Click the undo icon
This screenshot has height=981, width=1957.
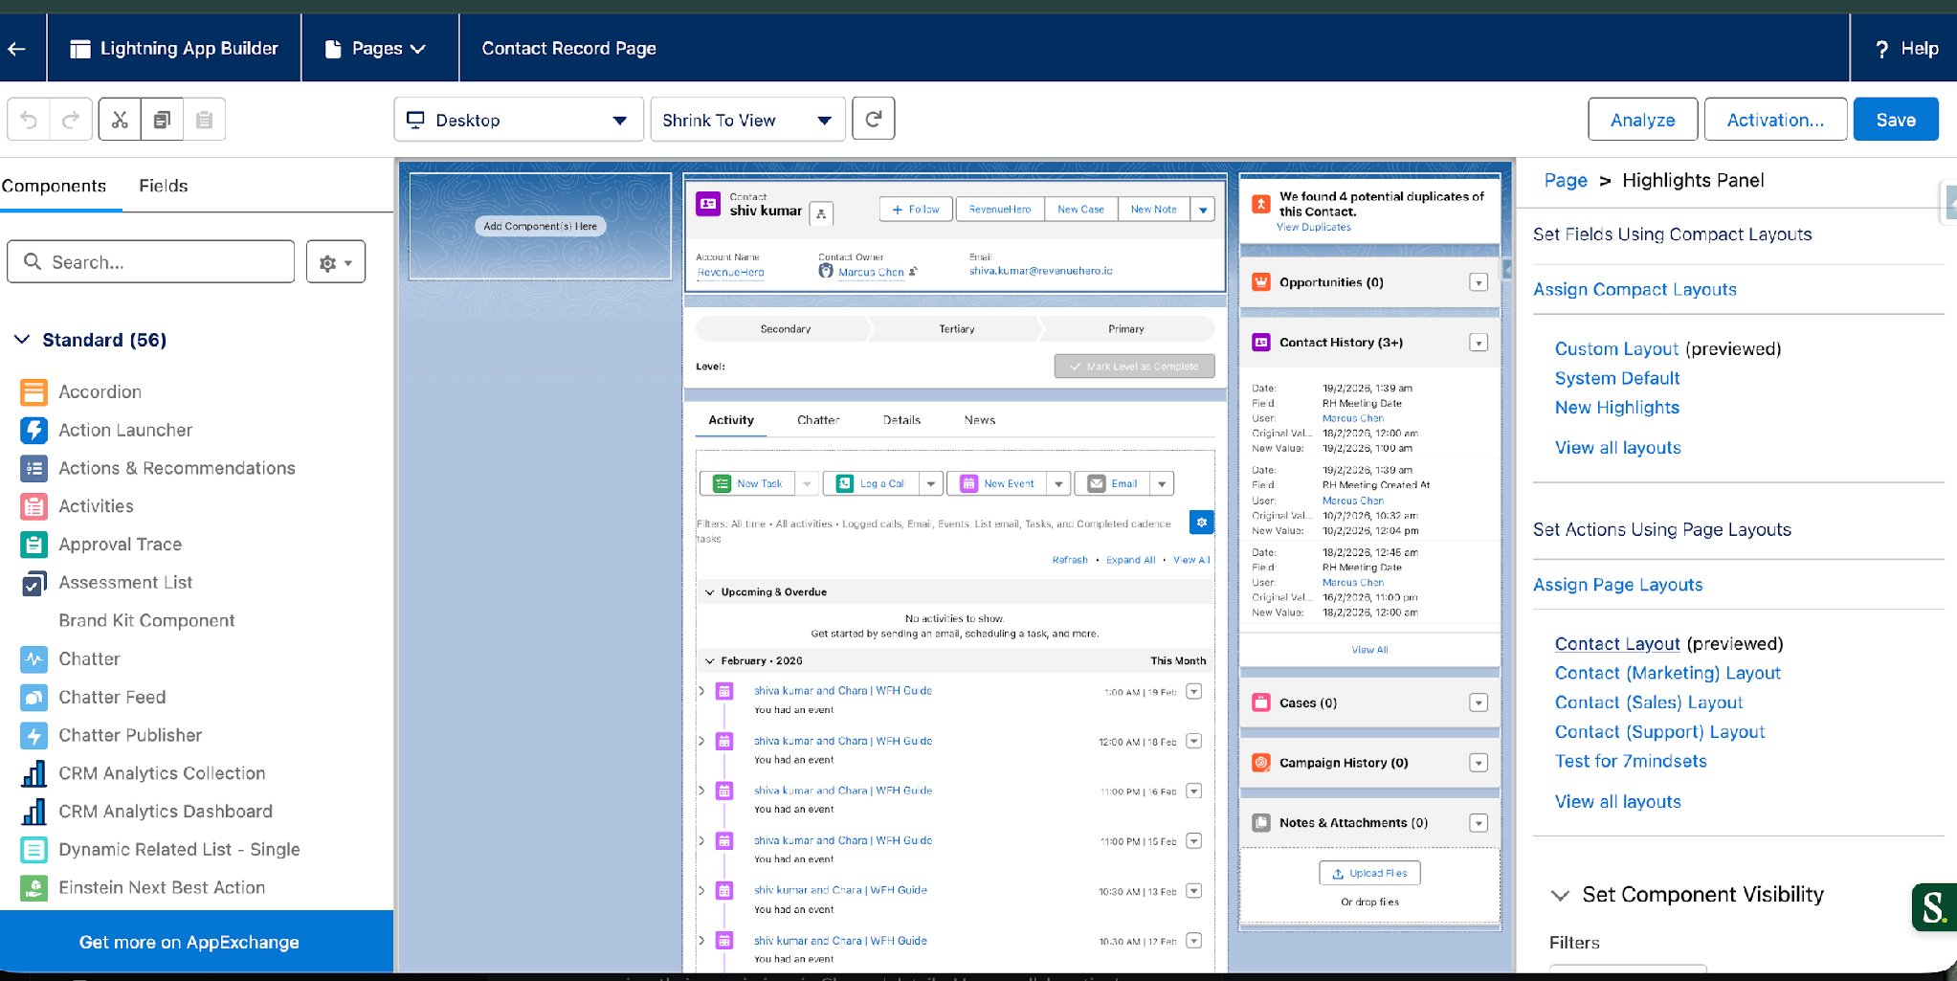coord(29,120)
